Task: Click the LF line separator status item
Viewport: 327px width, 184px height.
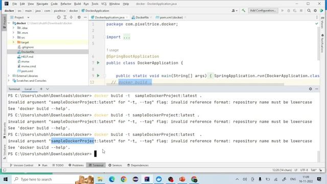Action: [296, 170]
